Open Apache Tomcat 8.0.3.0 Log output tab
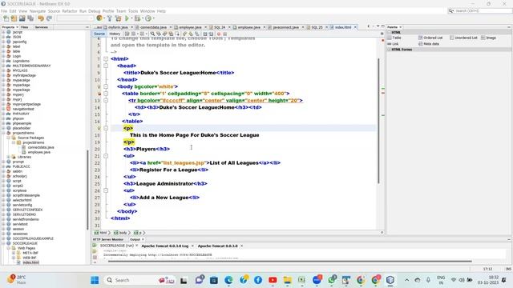513x288 pixels. pyautogui.click(x=165, y=246)
